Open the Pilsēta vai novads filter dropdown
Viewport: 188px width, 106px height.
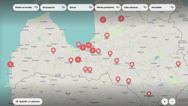click(26, 7)
